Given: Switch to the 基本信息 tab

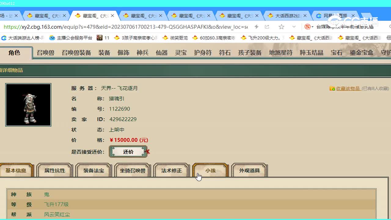Looking at the screenshot, I should pyautogui.click(x=16, y=170).
